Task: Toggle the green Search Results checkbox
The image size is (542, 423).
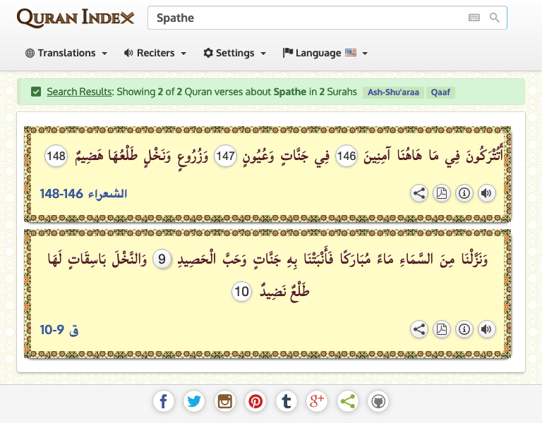Action: (36, 92)
